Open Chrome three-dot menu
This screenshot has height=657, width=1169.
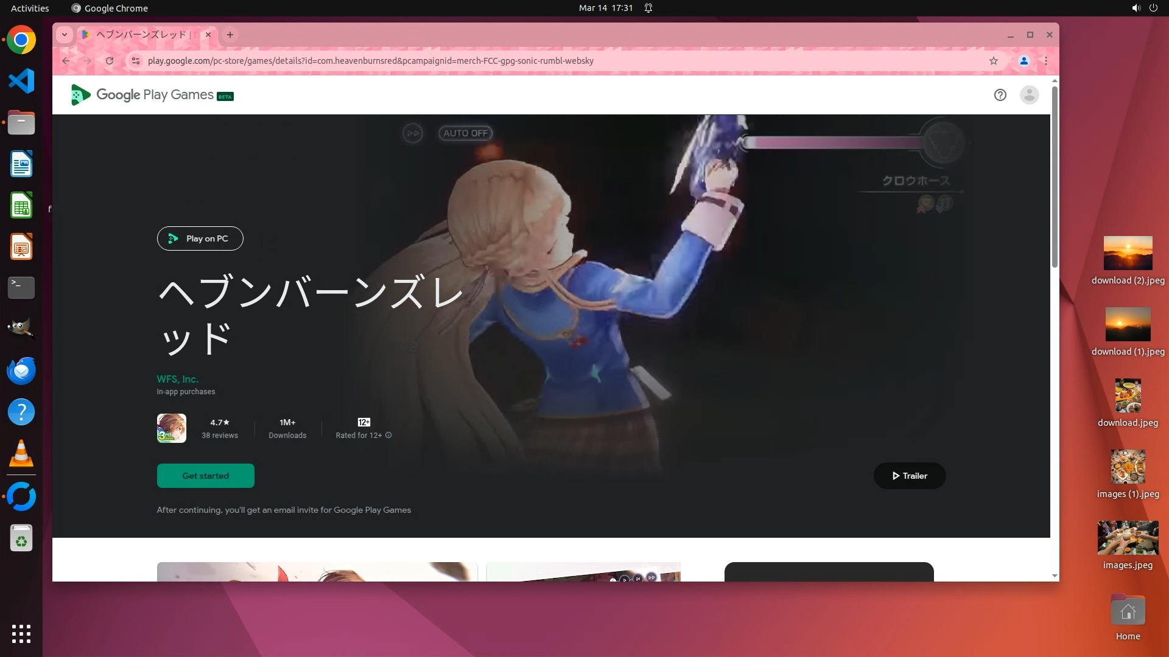tap(1046, 61)
